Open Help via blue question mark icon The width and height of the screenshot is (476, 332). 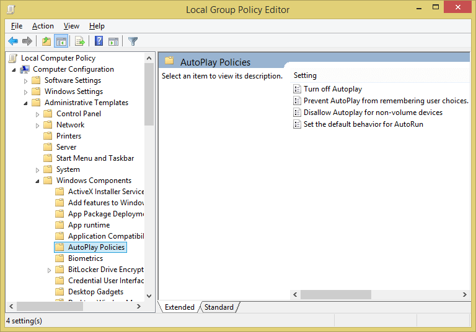click(x=99, y=41)
